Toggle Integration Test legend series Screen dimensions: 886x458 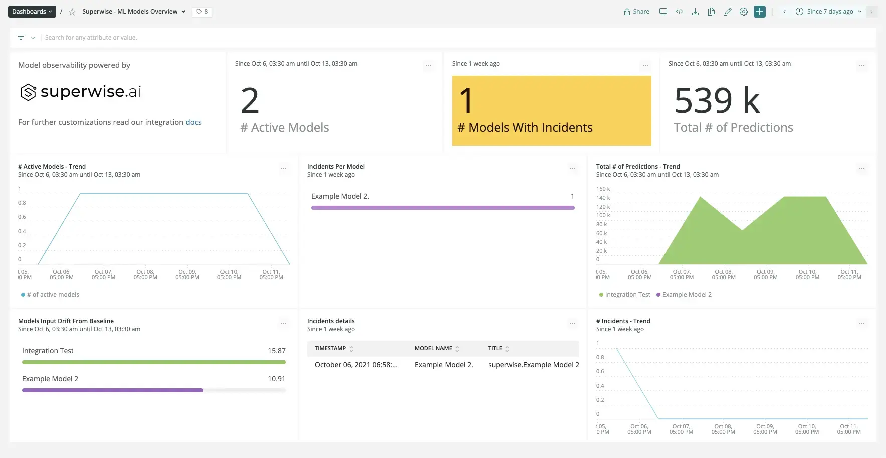click(x=625, y=295)
